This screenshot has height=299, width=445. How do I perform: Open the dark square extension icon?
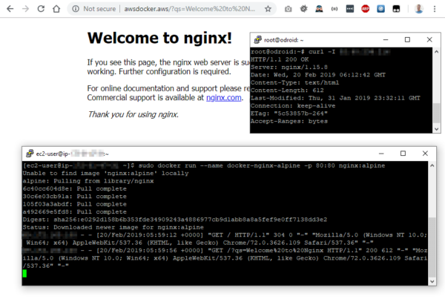[x=350, y=9]
